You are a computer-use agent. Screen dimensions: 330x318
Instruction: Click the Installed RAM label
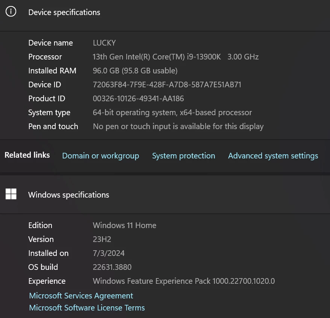(52, 71)
